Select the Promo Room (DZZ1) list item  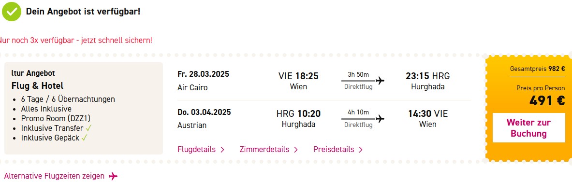(x=56, y=118)
